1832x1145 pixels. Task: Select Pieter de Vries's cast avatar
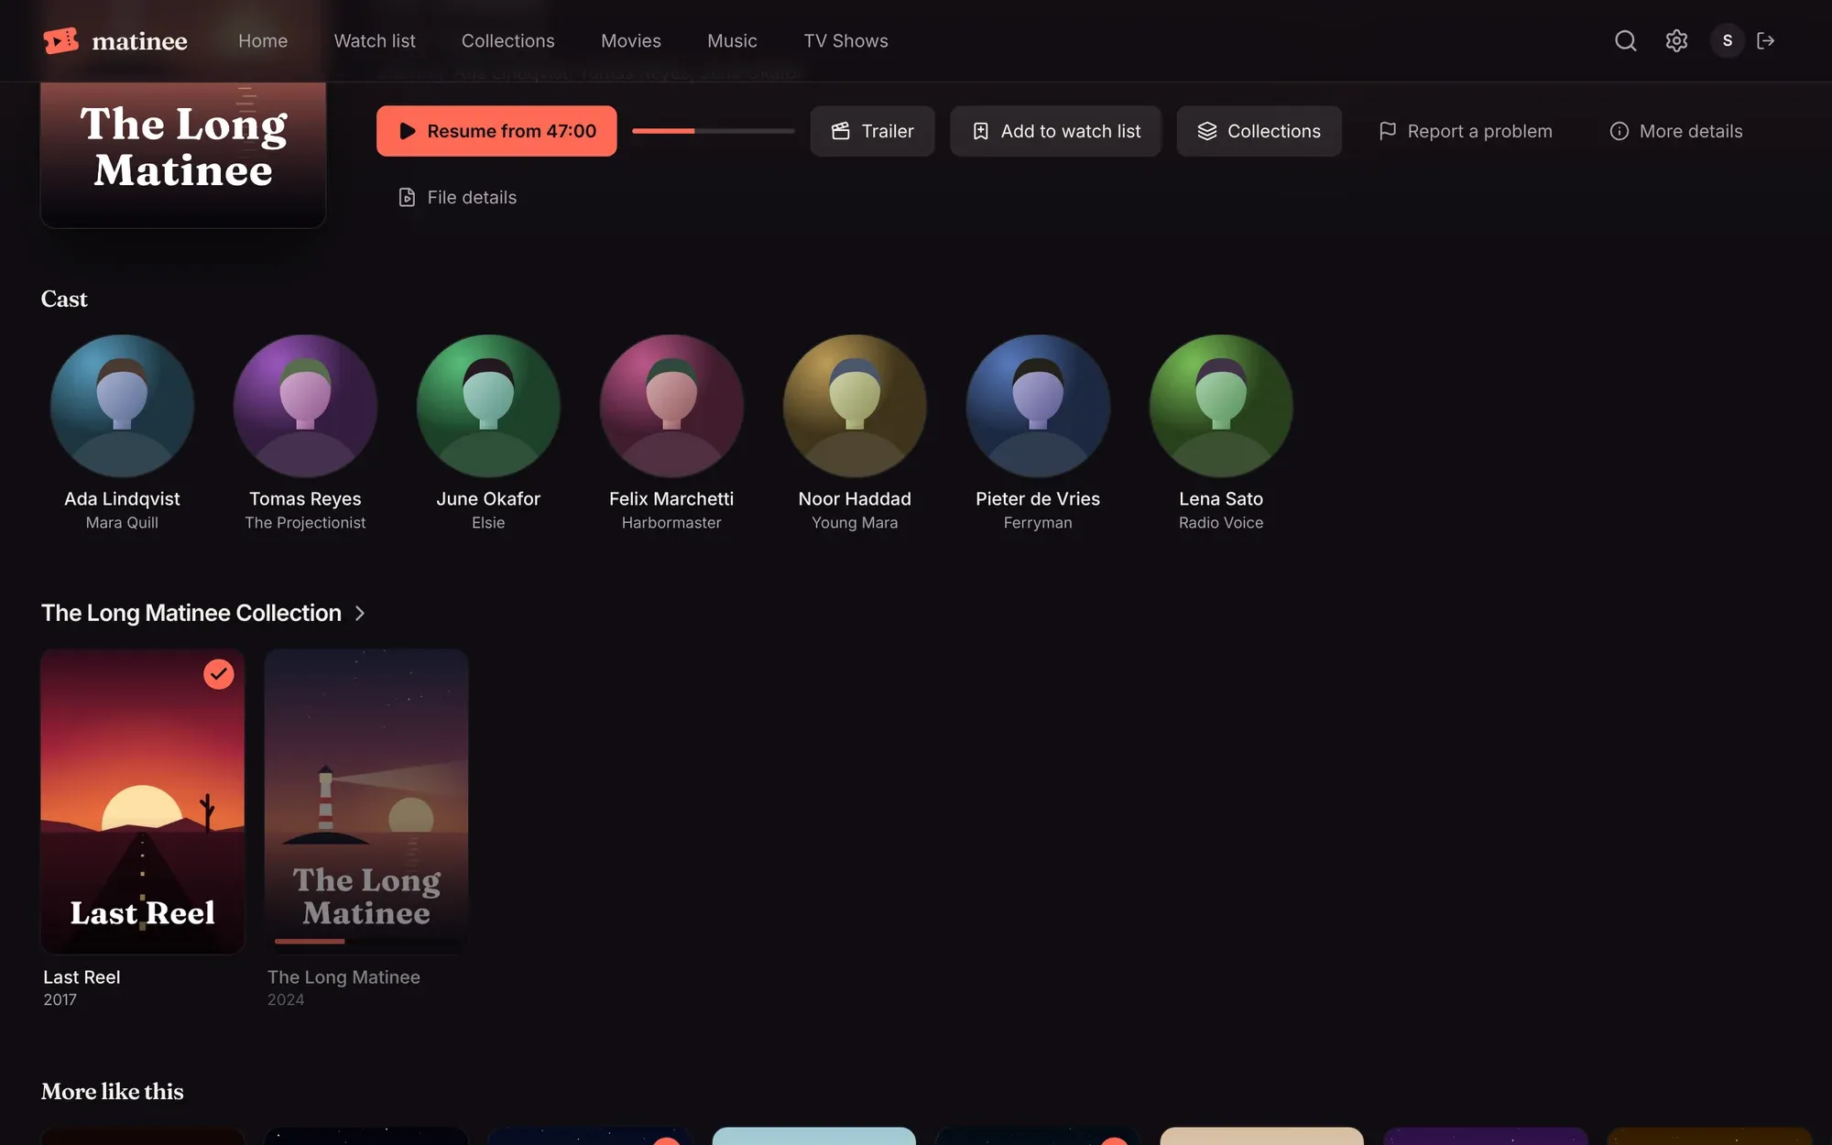coord(1038,406)
